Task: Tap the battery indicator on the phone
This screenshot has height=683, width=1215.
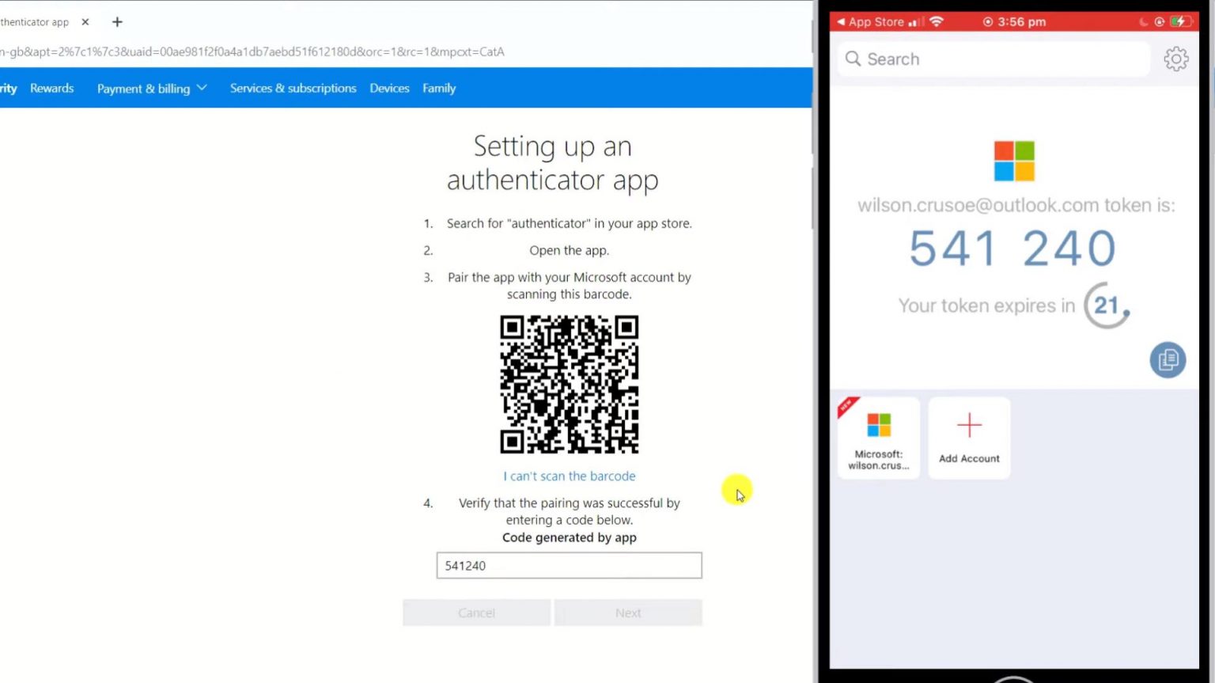Action: coord(1179,21)
